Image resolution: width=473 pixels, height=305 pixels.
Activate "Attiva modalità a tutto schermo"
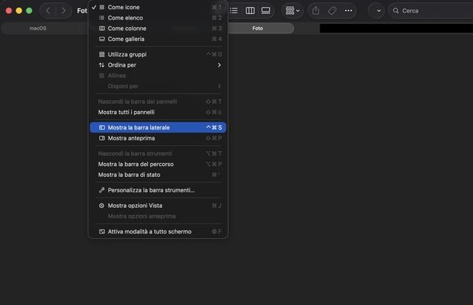coord(157,231)
